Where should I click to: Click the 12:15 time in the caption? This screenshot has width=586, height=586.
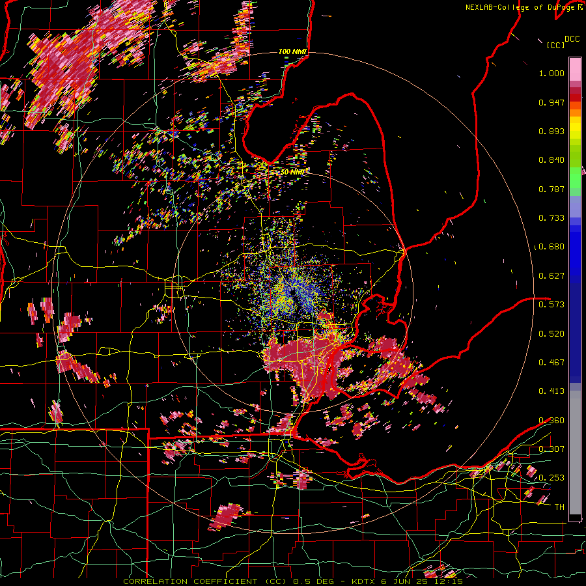pos(447,581)
